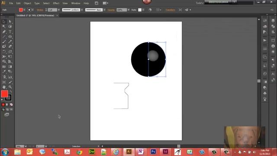Select the Magic Wand tool
Image resolution: width=277 pixels, height=156 pixels.
[4, 26]
